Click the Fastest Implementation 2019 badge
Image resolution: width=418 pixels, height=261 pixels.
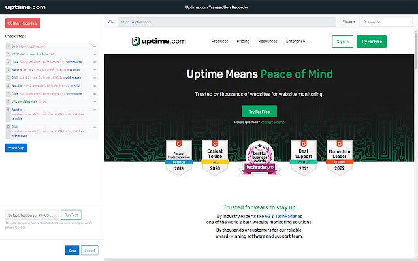click(x=179, y=158)
